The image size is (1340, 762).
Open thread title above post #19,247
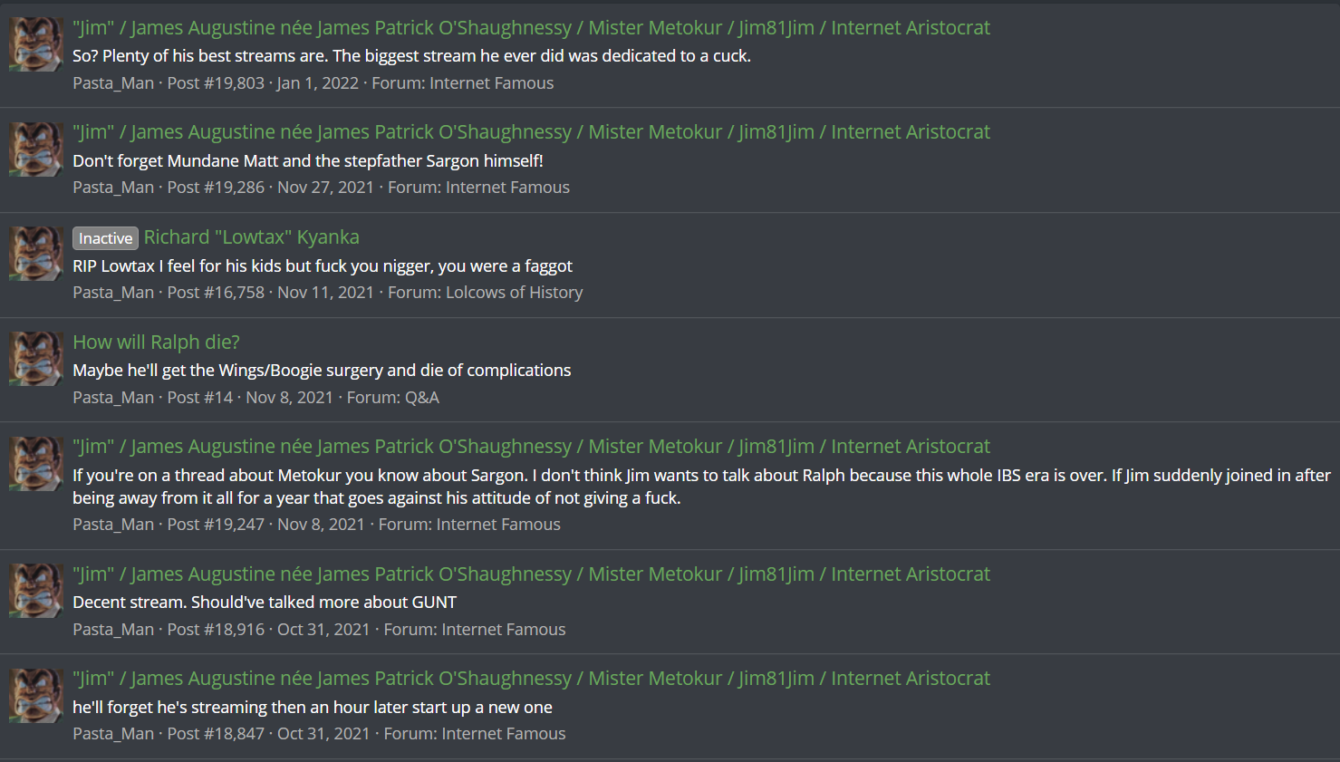tap(531, 447)
